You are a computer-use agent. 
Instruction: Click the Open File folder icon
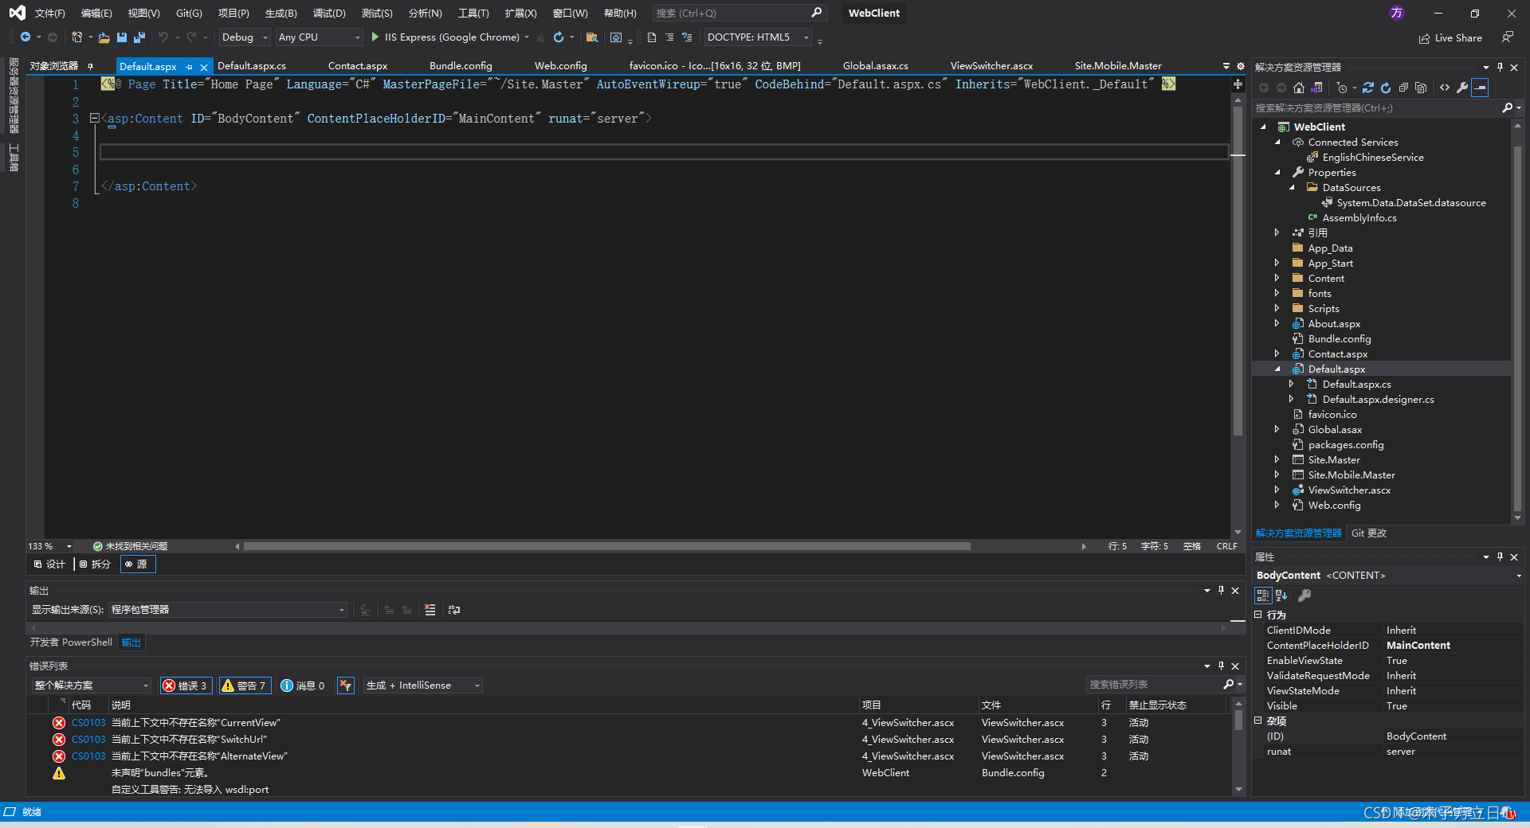[104, 37]
